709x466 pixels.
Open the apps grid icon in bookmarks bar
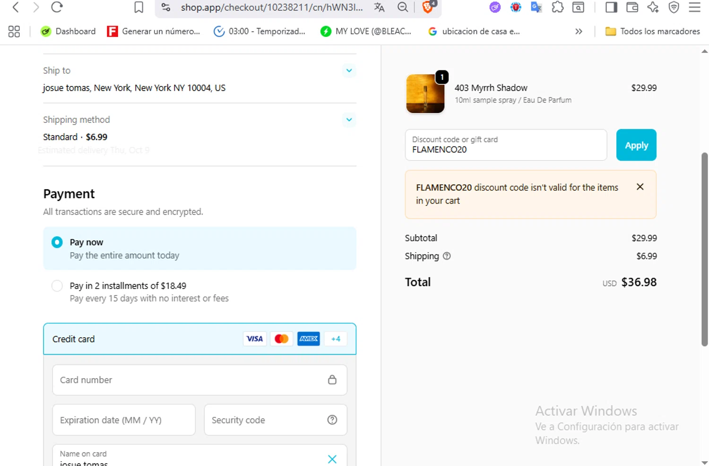pos(14,31)
